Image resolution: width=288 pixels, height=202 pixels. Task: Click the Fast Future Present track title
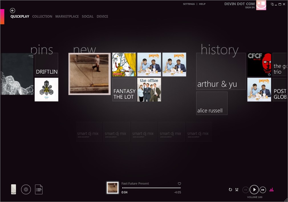(x=135, y=183)
